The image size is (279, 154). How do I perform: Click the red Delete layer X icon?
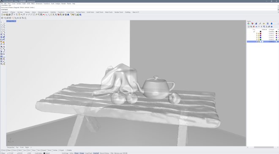click(254, 27)
